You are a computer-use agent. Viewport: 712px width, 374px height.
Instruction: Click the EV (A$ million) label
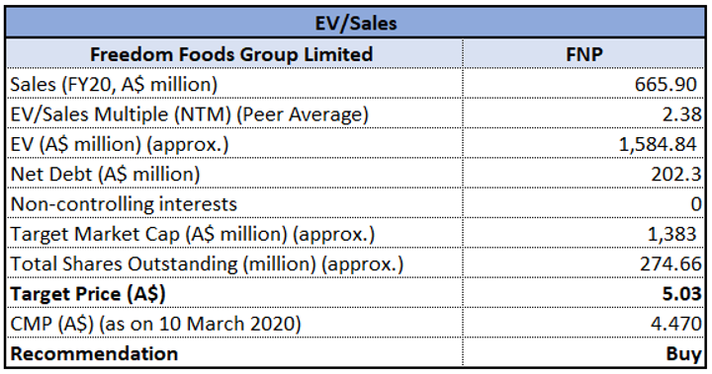pyautogui.click(x=120, y=144)
